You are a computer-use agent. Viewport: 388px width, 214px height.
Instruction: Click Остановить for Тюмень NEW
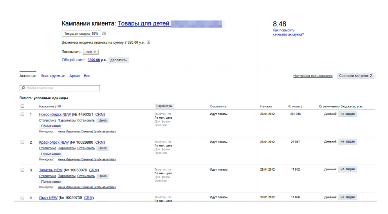86,176
